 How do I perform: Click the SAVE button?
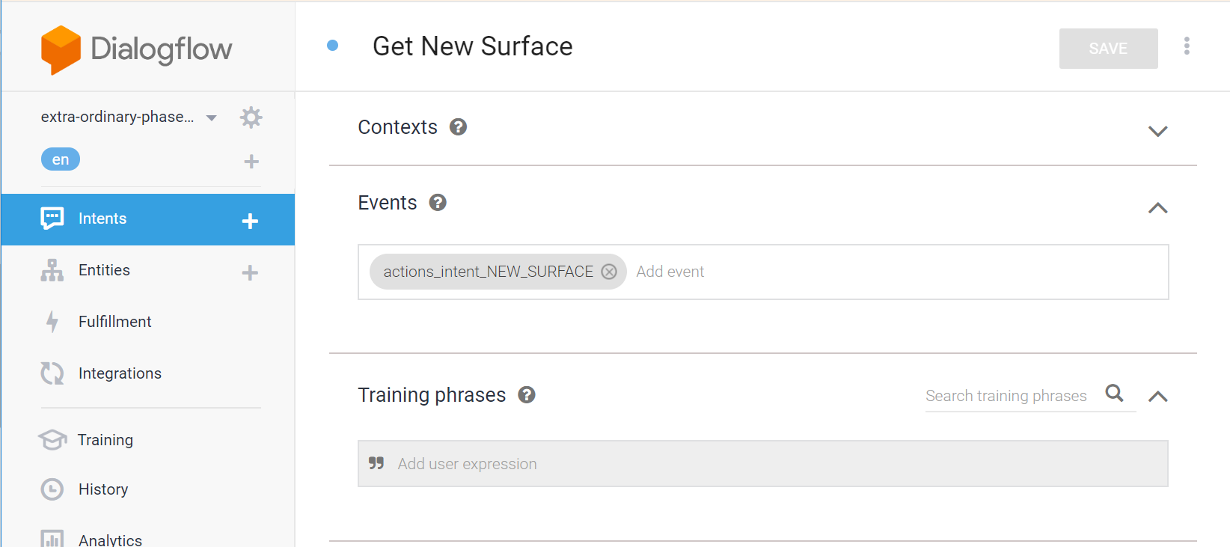(x=1108, y=49)
